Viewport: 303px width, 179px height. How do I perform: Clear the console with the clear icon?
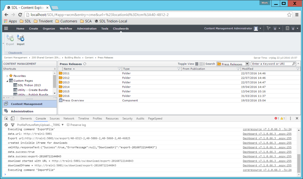point(6,125)
